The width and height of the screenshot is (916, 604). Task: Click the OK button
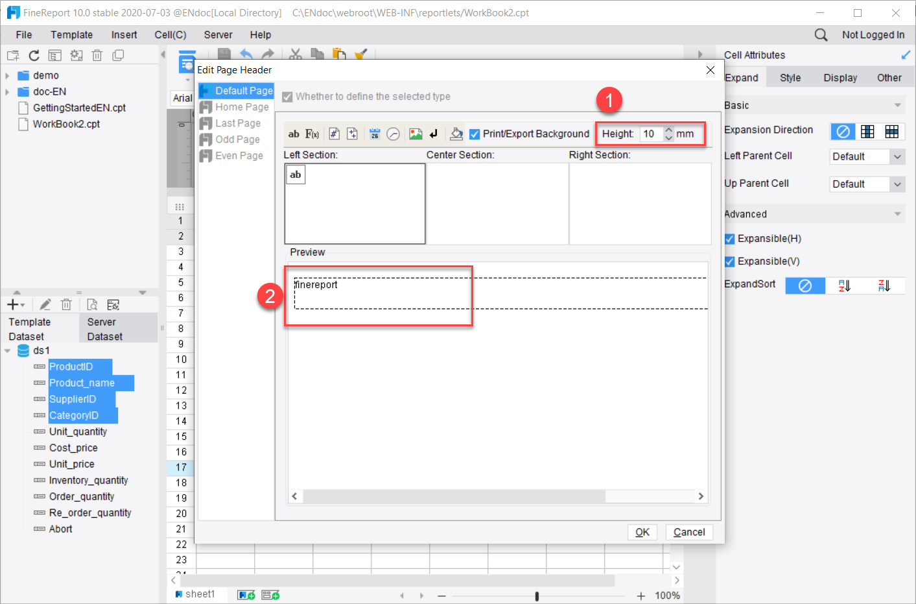click(642, 531)
